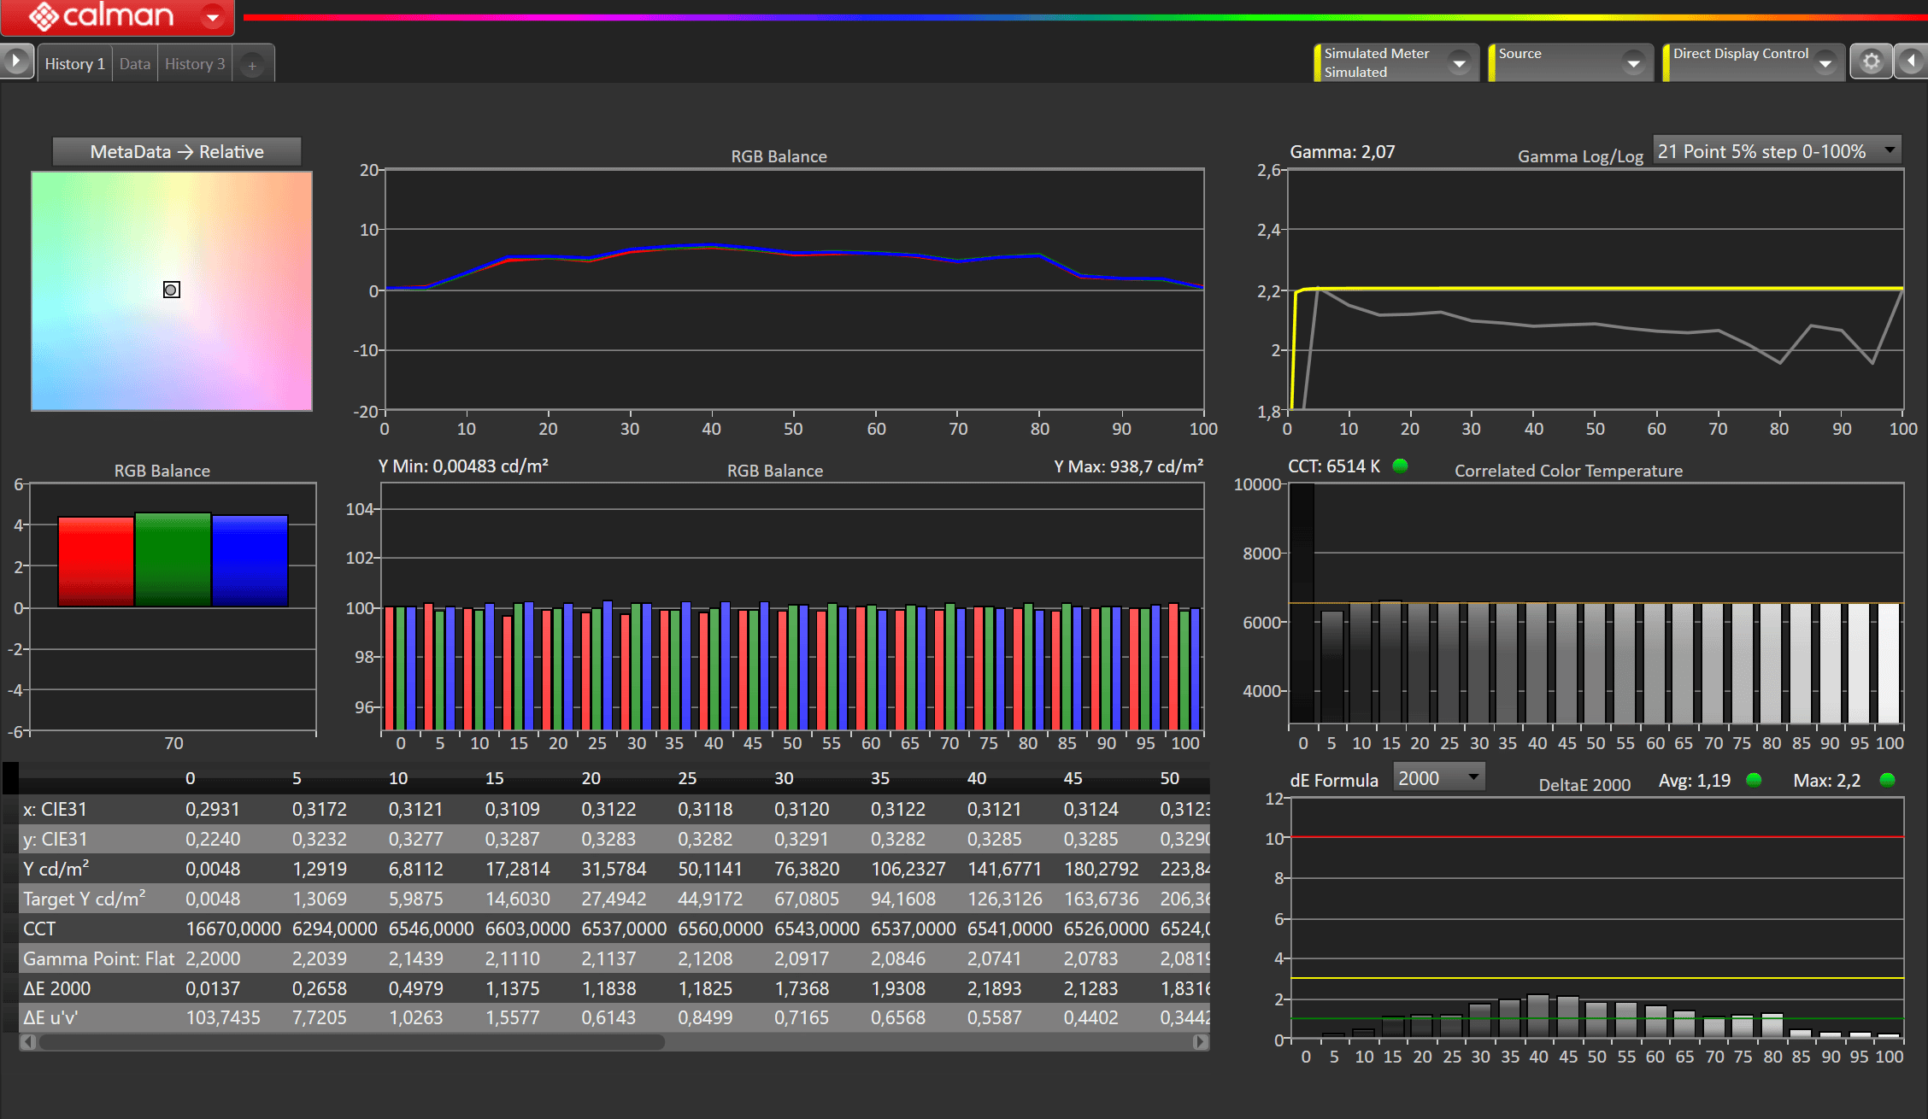Click the left arrow panel collapse icon
Screen dimensions: 1928x1119
(1912, 62)
